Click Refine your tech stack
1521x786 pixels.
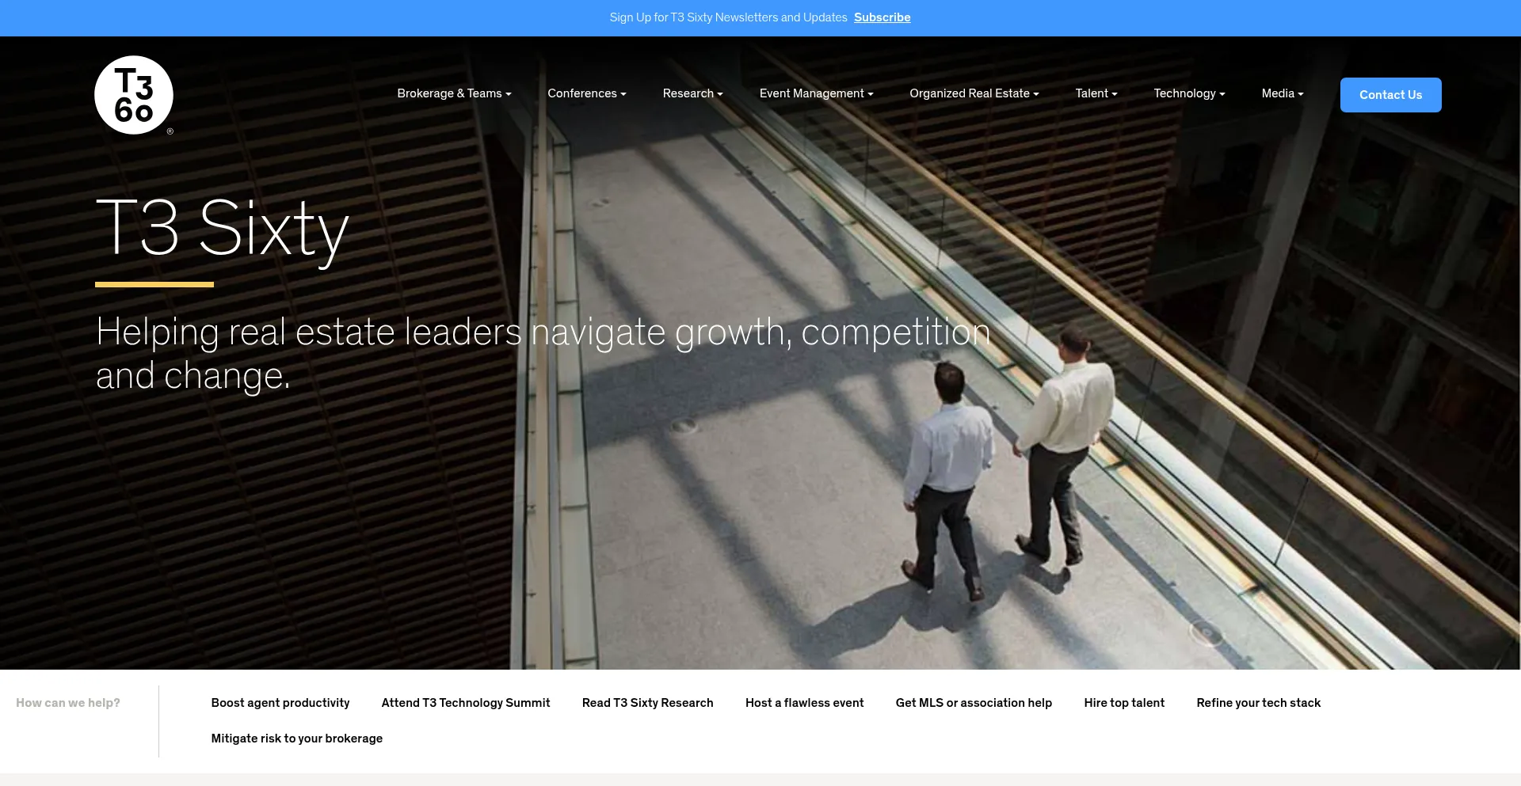pos(1259,703)
